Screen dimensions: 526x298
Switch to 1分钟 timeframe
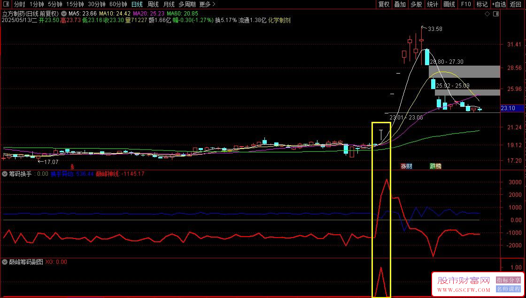click(x=37, y=4)
